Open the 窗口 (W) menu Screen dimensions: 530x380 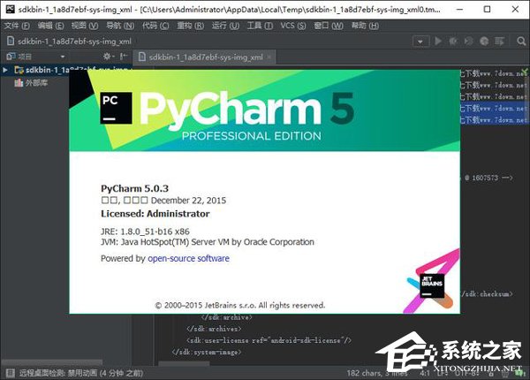click(x=329, y=26)
